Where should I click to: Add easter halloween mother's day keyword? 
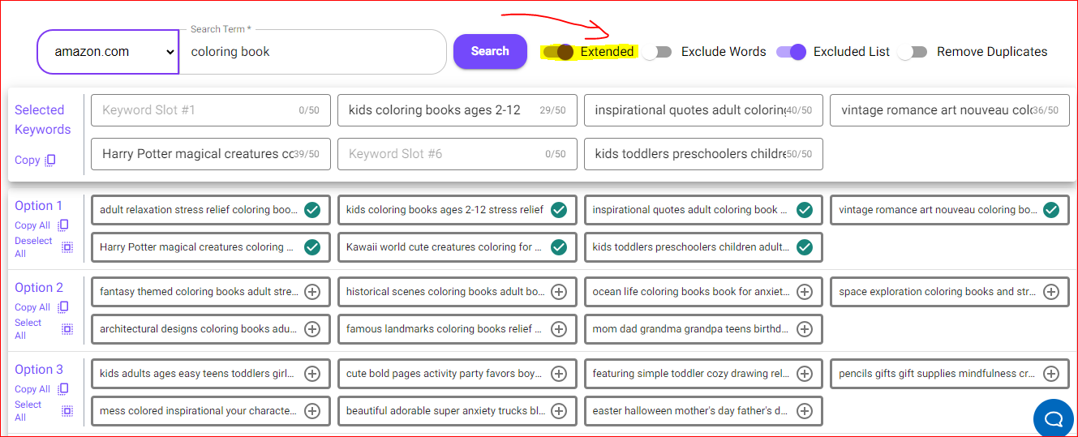pos(805,411)
